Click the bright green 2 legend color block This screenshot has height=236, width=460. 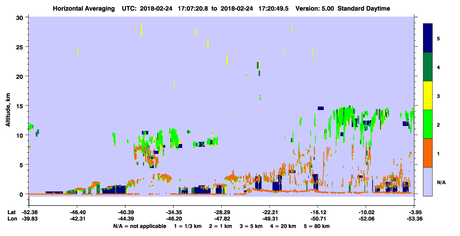coord(428,124)
